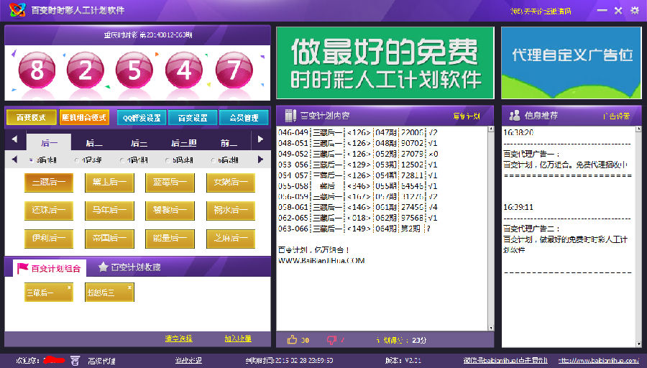Click the 清空选择 link
The image size is (647, 368).
[179, 339]
